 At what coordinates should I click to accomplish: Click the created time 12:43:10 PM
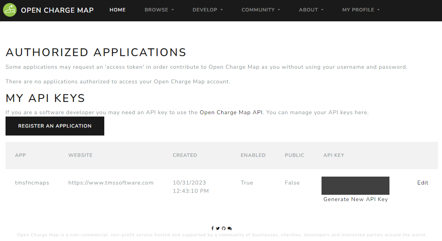pyautogui.click(x=191, y=191)
